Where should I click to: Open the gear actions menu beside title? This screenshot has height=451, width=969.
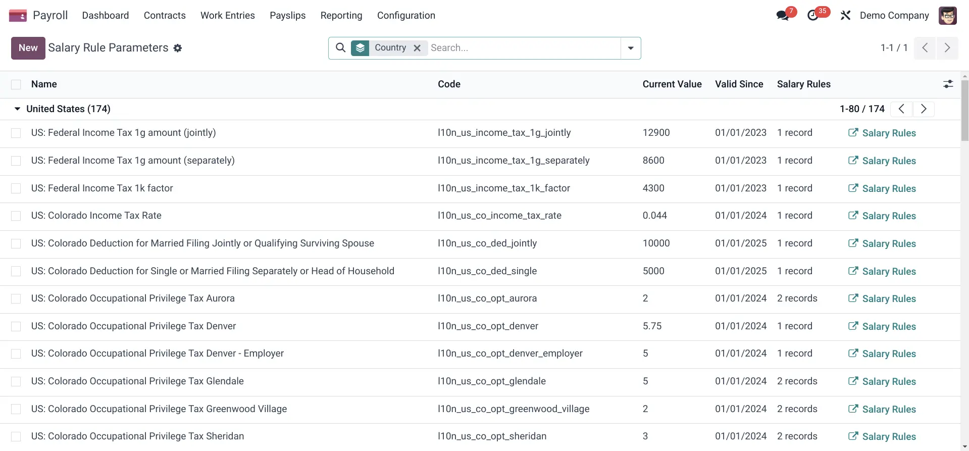178,48
